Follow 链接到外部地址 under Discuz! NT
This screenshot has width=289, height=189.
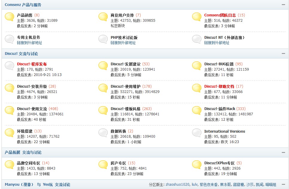pyautogui.click(x=217, y=43)
